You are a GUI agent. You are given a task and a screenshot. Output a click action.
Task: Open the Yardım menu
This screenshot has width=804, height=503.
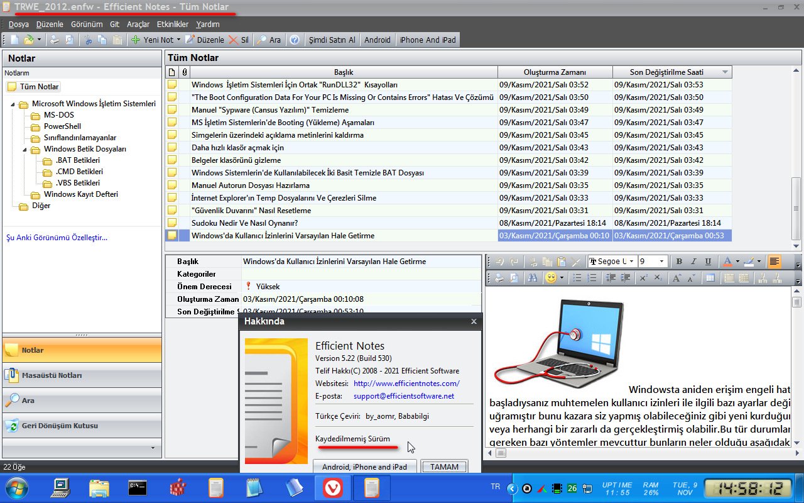[x=208, y=24]
